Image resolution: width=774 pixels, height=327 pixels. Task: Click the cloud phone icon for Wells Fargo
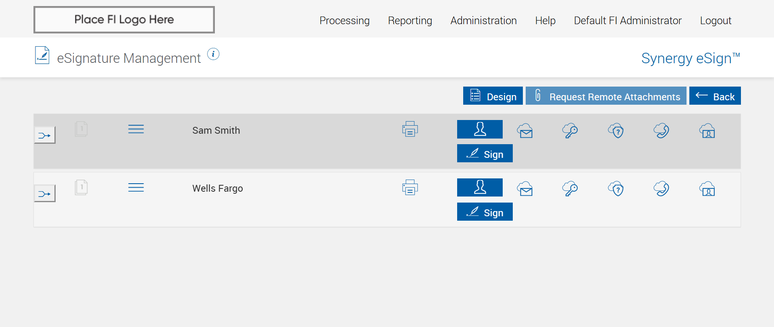pos(662,188)
